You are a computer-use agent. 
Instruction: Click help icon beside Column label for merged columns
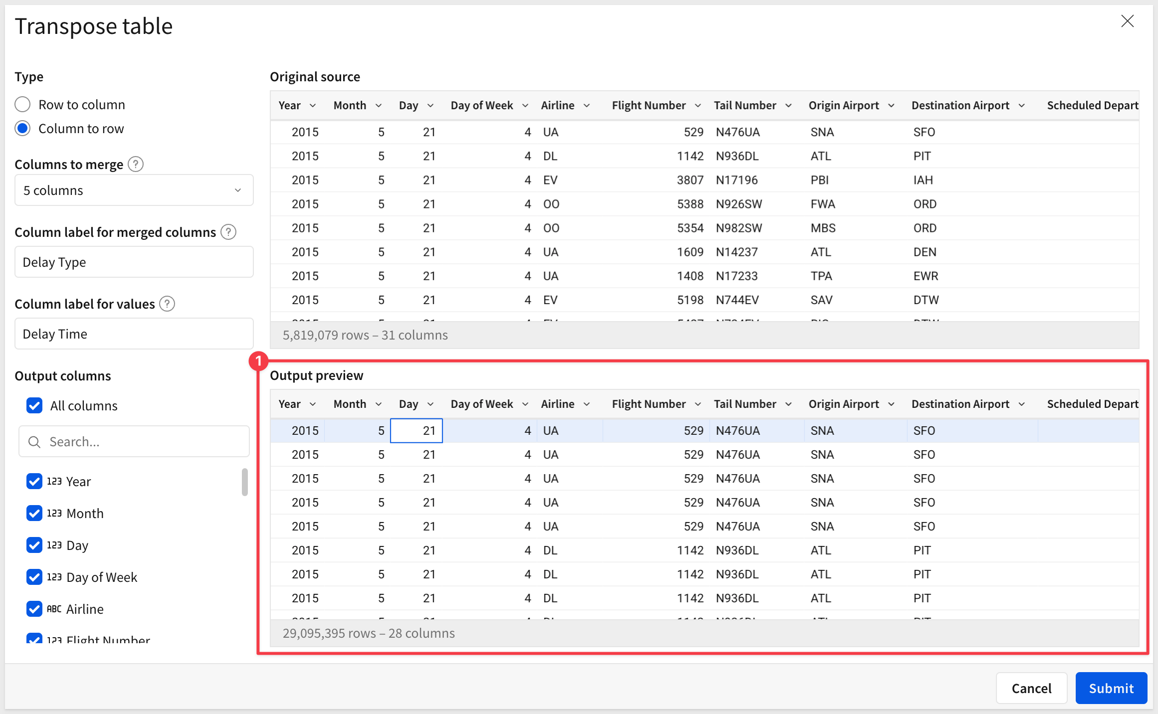(x=228, y=232)
